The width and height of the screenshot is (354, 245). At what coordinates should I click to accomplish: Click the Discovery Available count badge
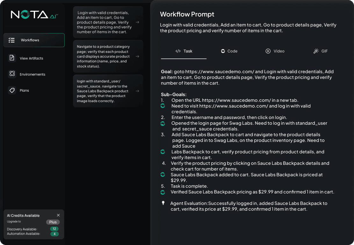point(54,229)
